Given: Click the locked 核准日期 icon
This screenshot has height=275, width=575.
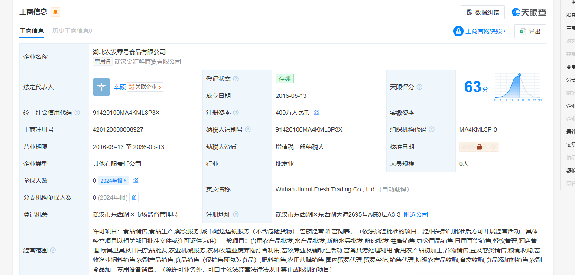Looking at the screenshot, I should [479, 147].
